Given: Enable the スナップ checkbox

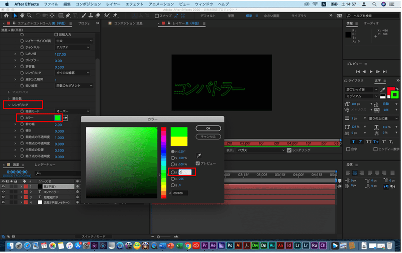Looking at the screenshot, I should (x=157, y=16).
